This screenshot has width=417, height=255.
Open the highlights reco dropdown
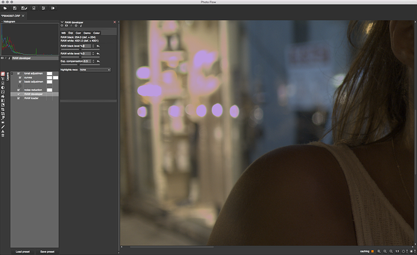pyautogui.click(x=95, y=70)
